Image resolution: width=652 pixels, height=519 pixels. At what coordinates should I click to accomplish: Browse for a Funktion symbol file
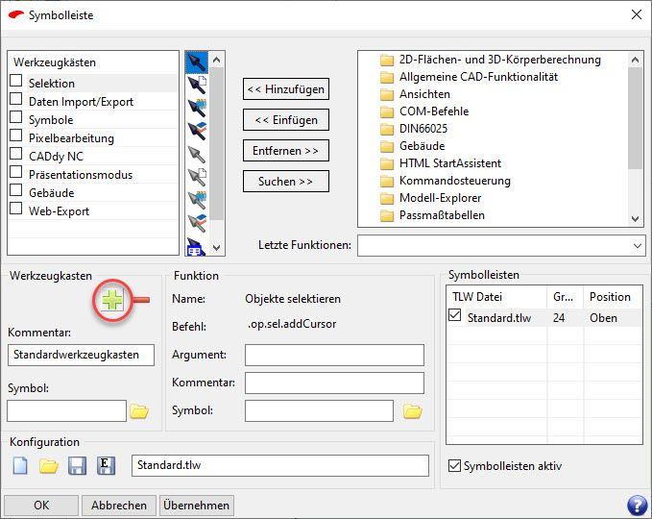(x=412, y=411)
